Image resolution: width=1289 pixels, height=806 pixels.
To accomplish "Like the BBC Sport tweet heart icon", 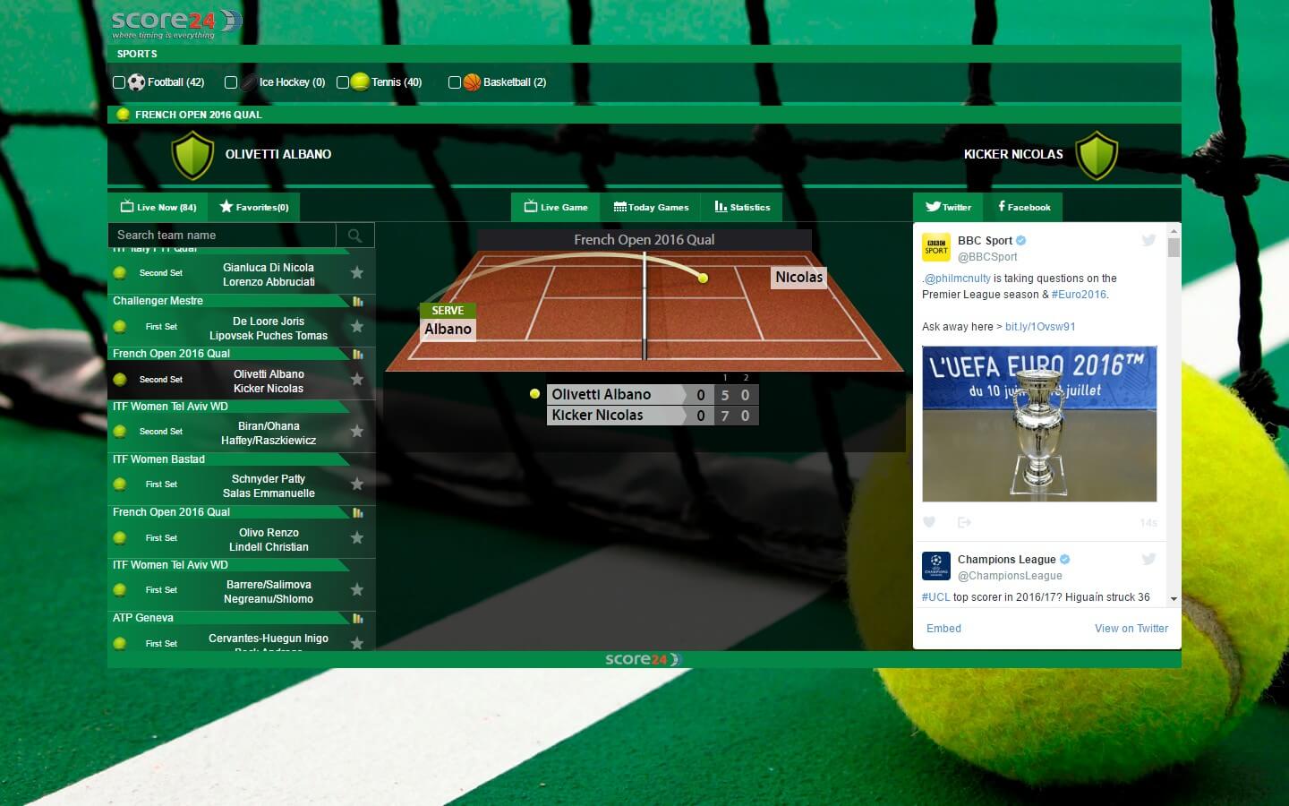I will tap(929, 522).
